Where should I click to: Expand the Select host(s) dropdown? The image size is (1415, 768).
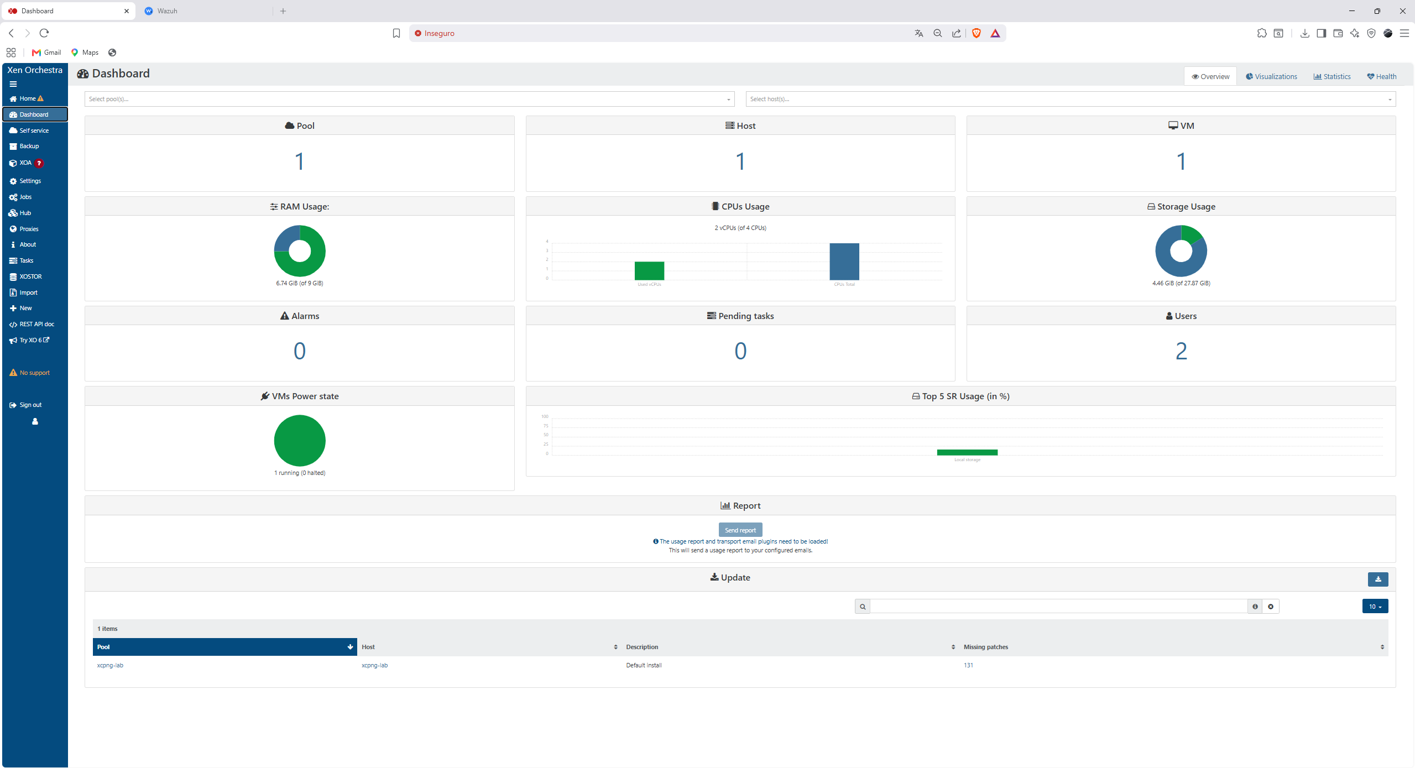pyautogui.click(x=1071, y=99)
